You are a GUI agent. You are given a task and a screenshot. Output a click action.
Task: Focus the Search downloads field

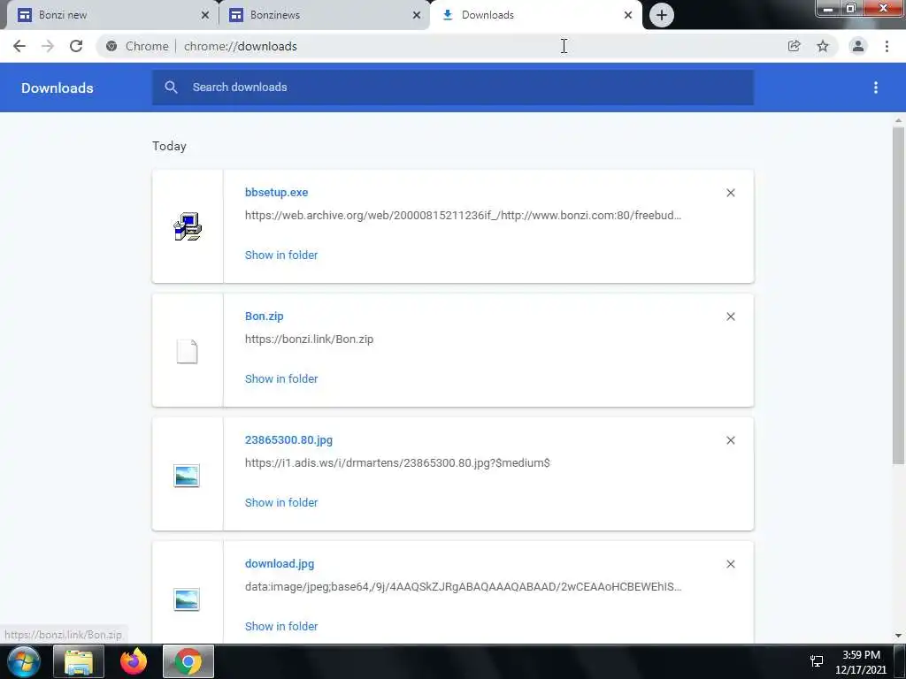(453, 88)
